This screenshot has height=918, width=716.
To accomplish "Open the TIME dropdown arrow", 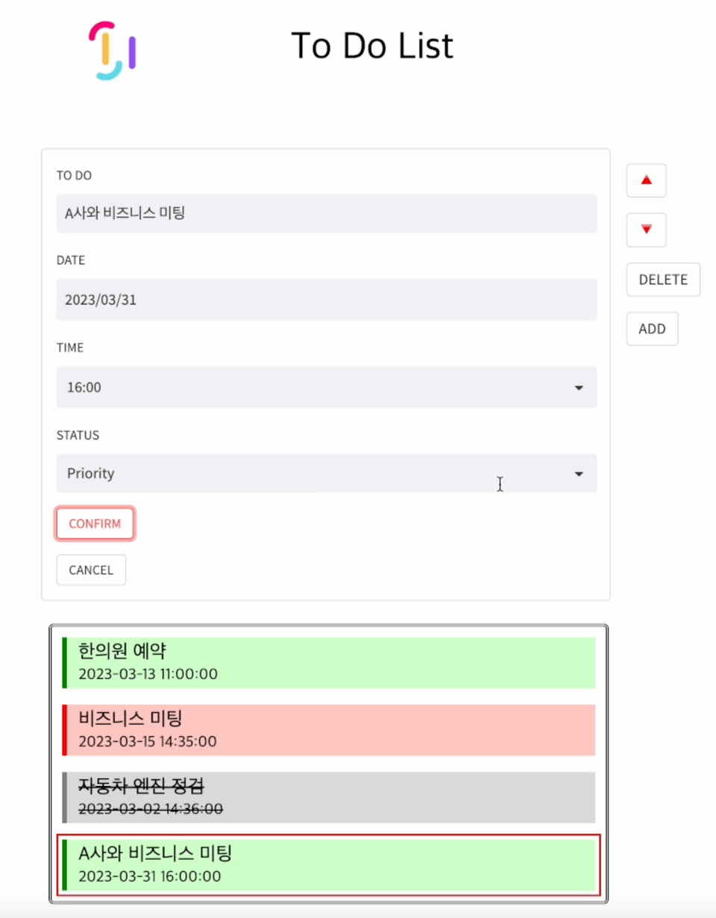I will point(579,388).
